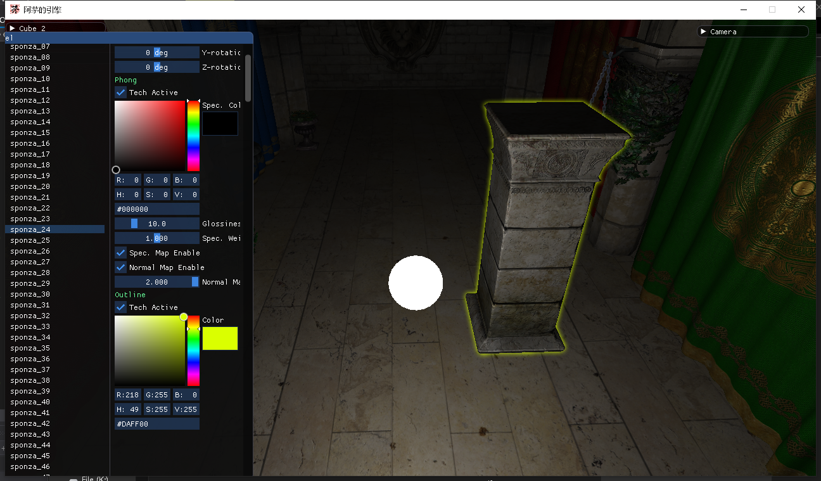Expand the Cube 2 window arrow
Image resolution: width=821 pixels, height=481 pixels.
[x=12, y=29]
